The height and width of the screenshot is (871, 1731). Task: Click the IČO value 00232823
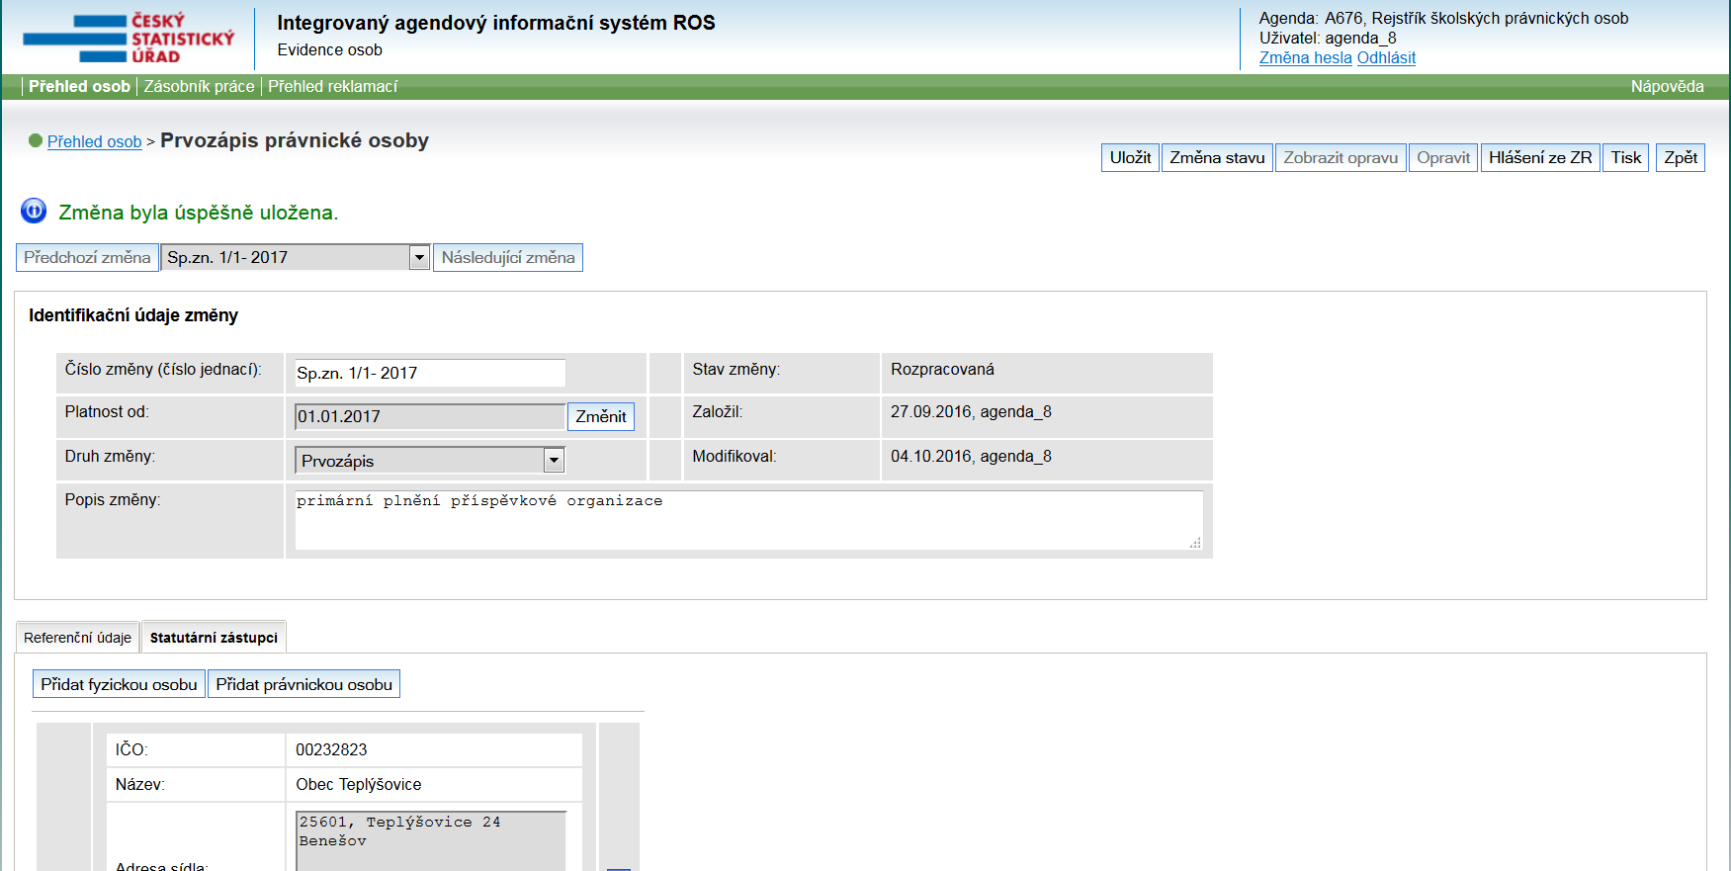(331, 749)
